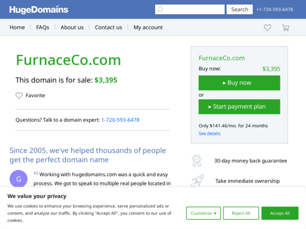Screen dimensions: 306x229
Task: Open See details payment link
Action: pyautogui.click(x=210, y=133)
